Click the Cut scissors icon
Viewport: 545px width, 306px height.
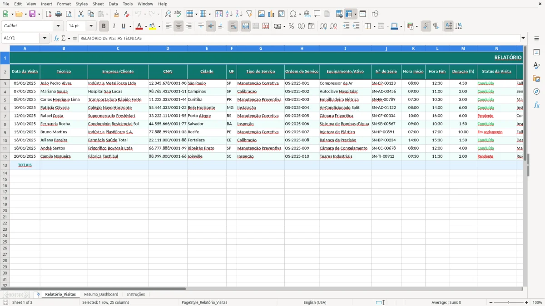[81, 14]
